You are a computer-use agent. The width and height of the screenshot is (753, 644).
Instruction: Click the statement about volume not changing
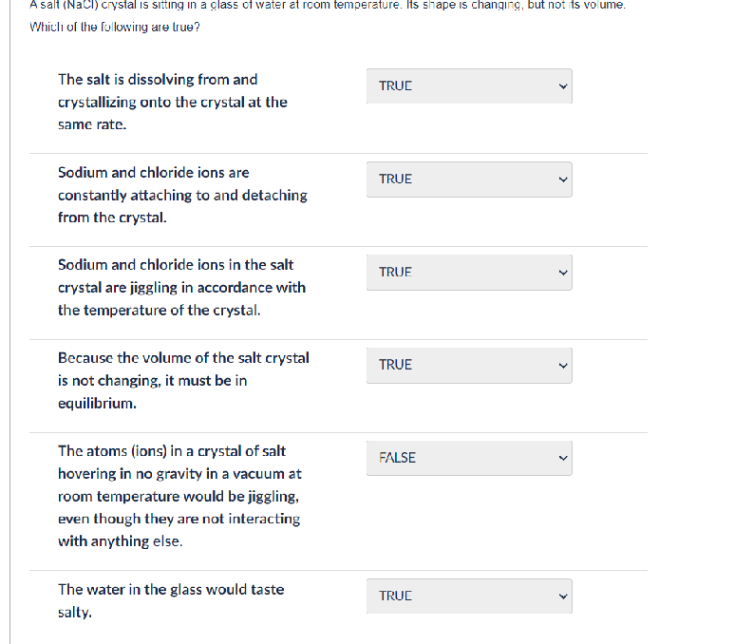point(183,380)
